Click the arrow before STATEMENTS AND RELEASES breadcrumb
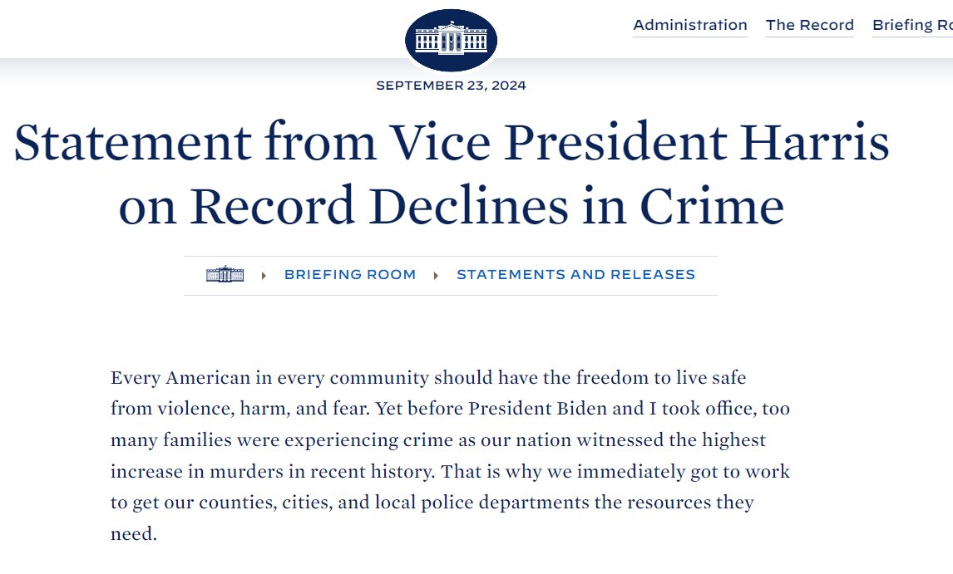The image size is (953, 574). pyautogui.click(x=436, y=275)
